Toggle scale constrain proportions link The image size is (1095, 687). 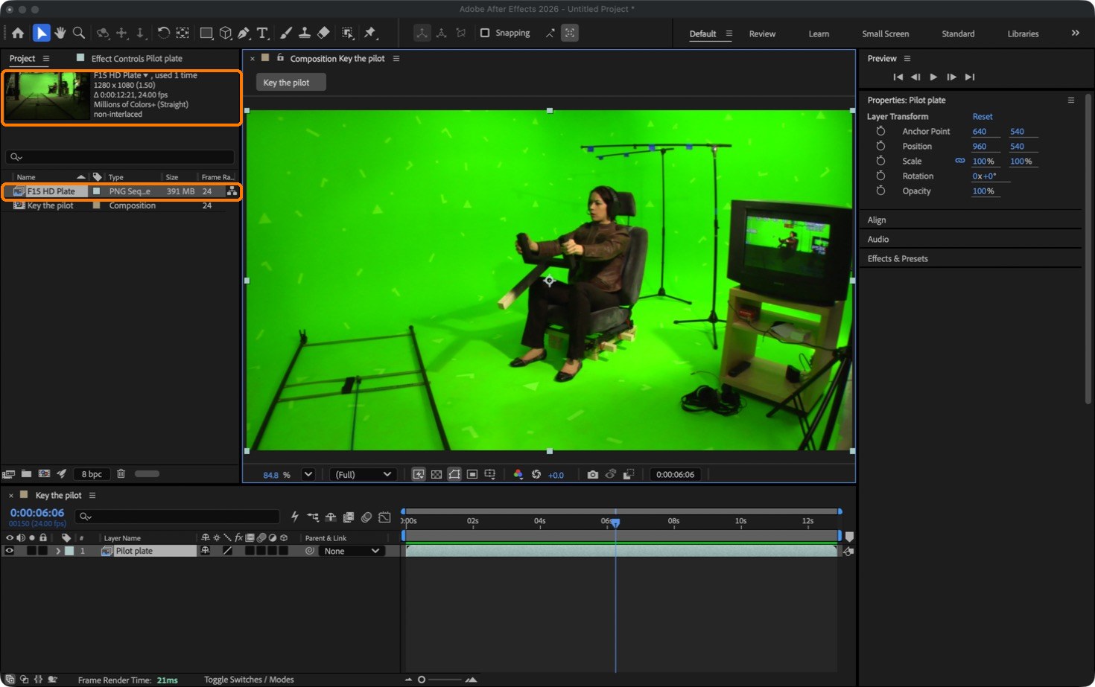coord(960,161)
